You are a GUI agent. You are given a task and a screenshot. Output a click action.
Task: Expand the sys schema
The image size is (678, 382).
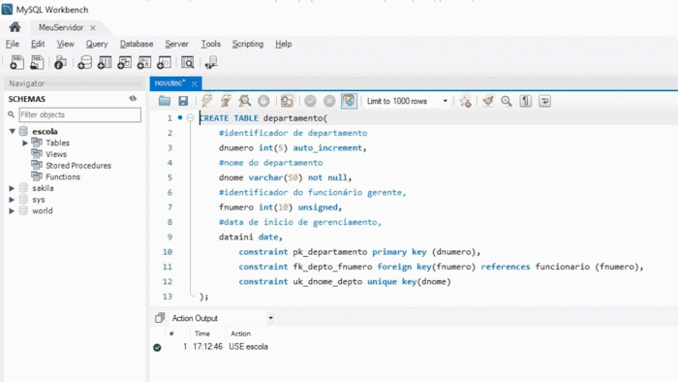pos(12,200)
